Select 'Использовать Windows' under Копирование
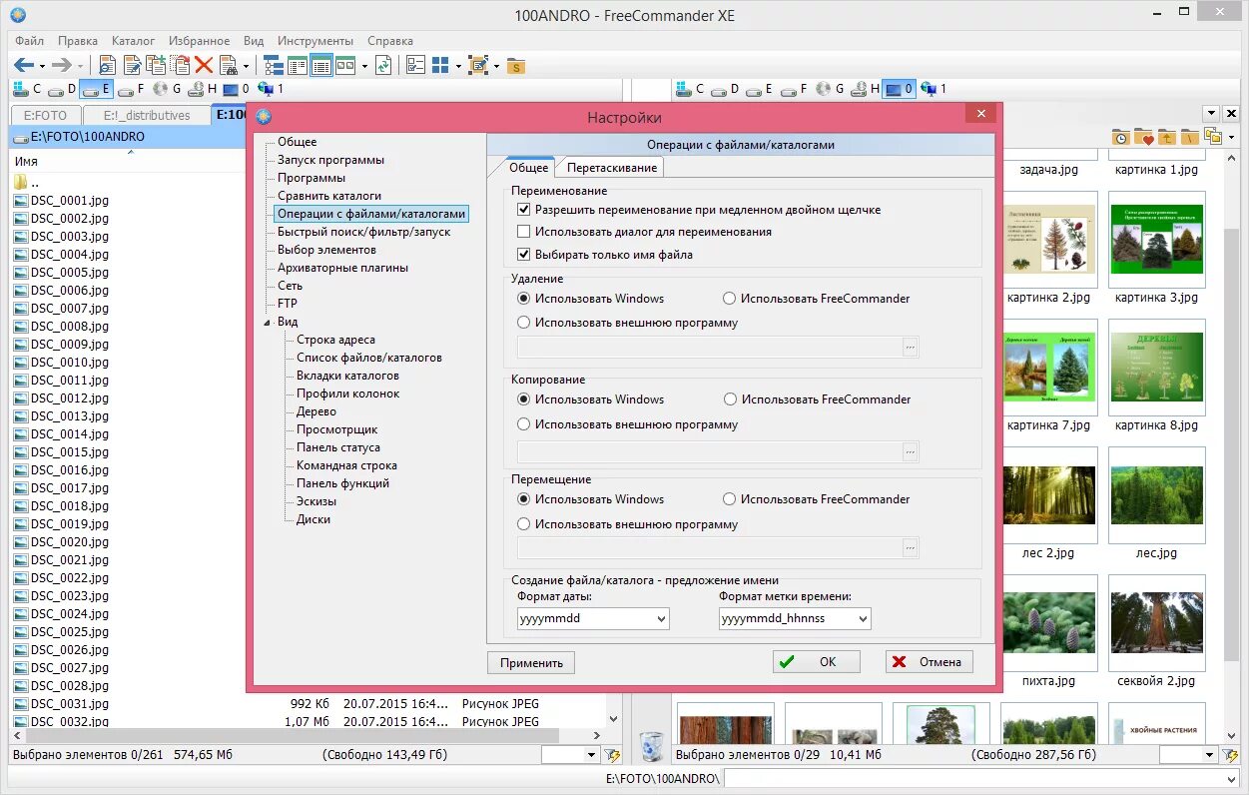 pos(524,398)
